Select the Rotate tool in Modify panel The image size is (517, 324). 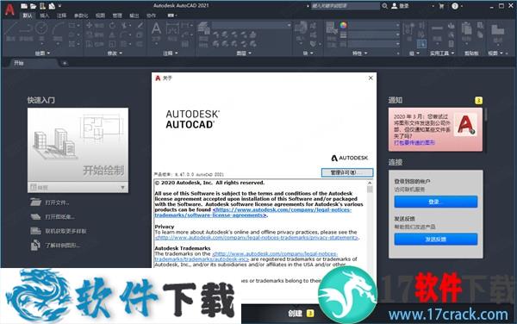pos(112,25)
